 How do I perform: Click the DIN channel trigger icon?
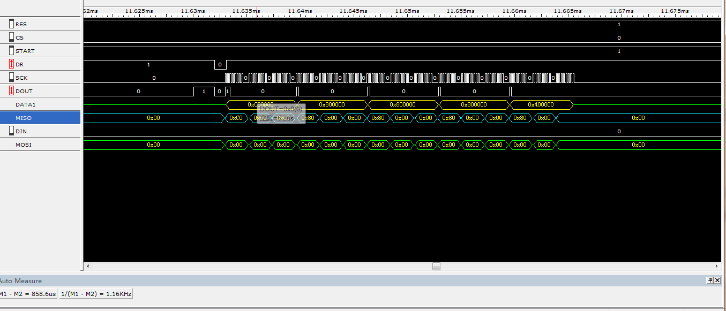point(11,131)
